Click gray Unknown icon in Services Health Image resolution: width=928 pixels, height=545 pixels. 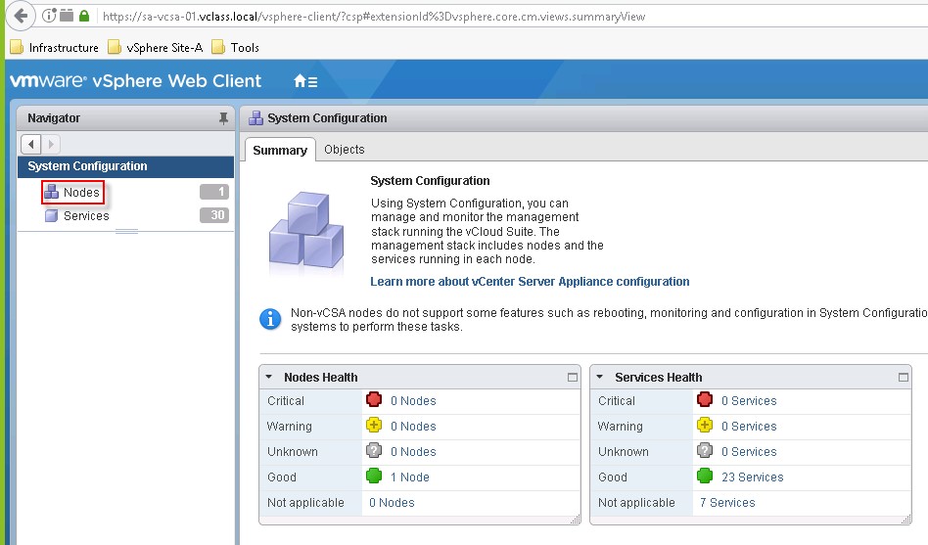705,450
